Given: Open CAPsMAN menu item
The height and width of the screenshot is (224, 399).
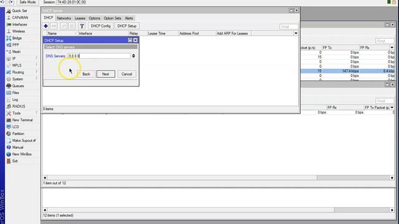Looking at the screenshot, I should point(20,18).
